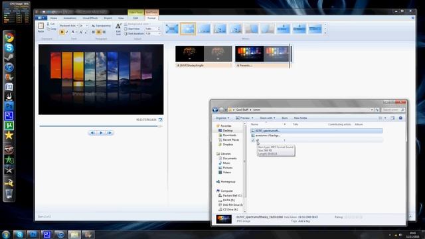Open the Music library in Explorer
This screenshot has width=425, height=239.
tap(224, 163)
